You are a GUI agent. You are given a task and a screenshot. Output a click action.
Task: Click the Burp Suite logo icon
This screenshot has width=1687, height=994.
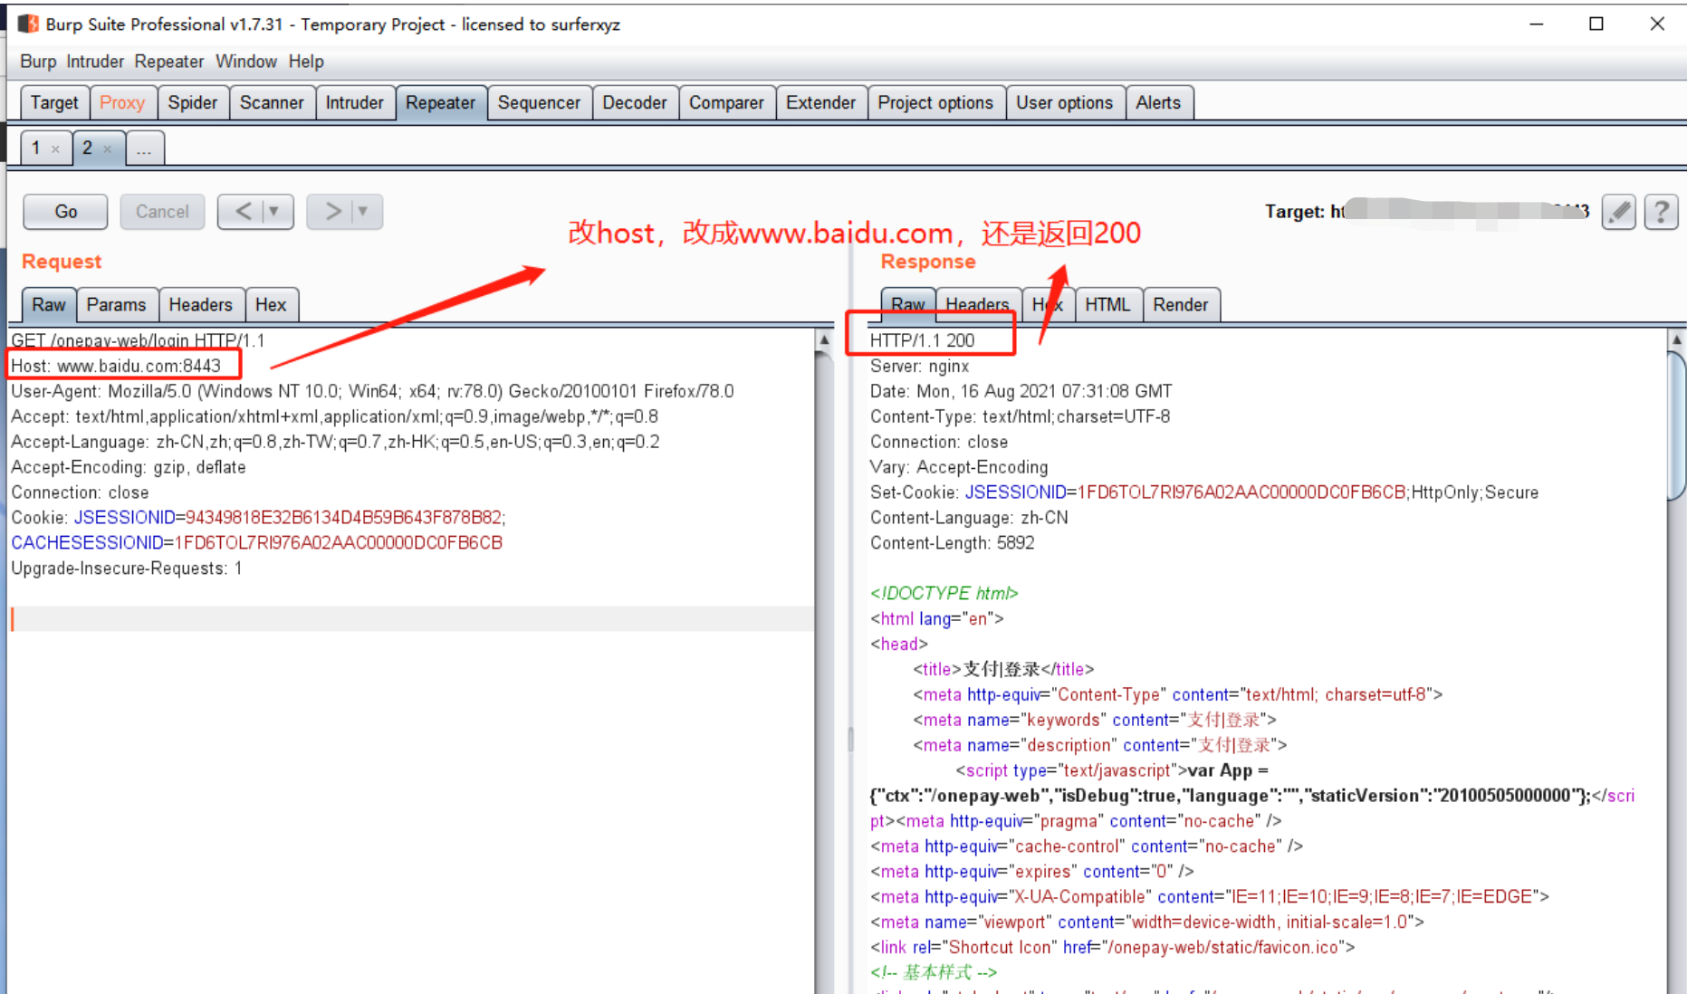(28, 24)
